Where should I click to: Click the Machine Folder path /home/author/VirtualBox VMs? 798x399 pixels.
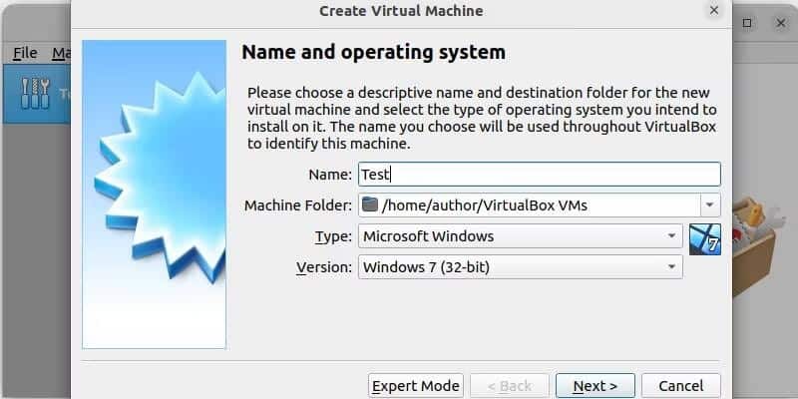pyautogui.click(x=485, y=205)
